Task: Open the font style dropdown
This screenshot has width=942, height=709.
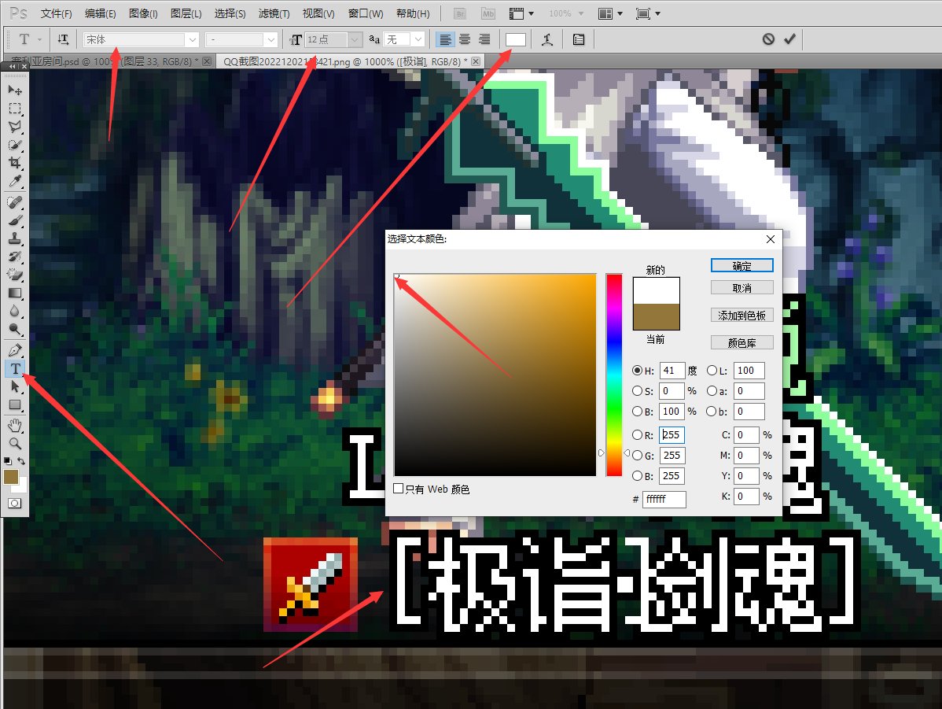Action: (271, 39)
